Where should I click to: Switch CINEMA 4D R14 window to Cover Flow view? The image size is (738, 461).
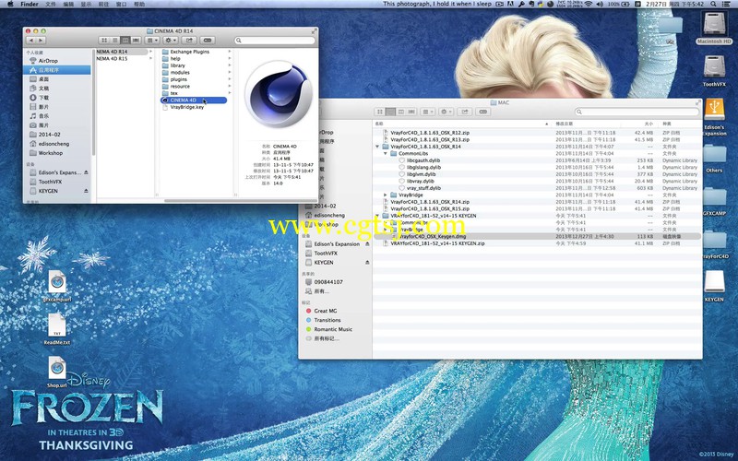tap(136, 41)
